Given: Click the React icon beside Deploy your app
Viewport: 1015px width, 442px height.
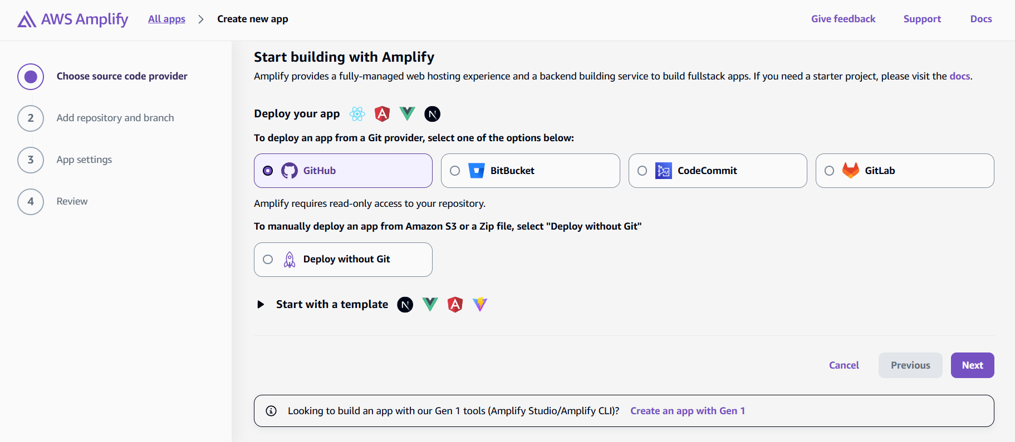Looking at the screenshot, I should click(x=357, y=114).
